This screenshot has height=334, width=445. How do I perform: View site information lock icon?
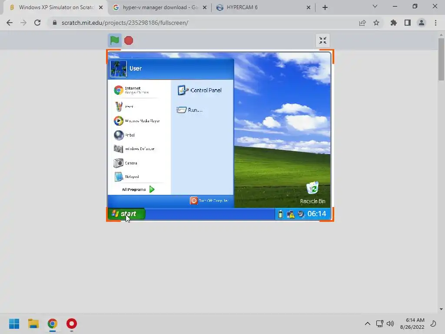[x=55, y=23]
